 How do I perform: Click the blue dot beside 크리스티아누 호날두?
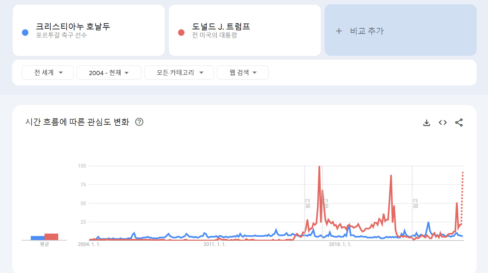click(x=25, y=33)
